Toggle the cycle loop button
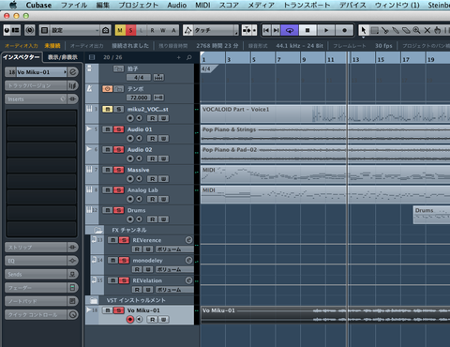450x347 pixels. pyautogui.click(x=290, y=30)
